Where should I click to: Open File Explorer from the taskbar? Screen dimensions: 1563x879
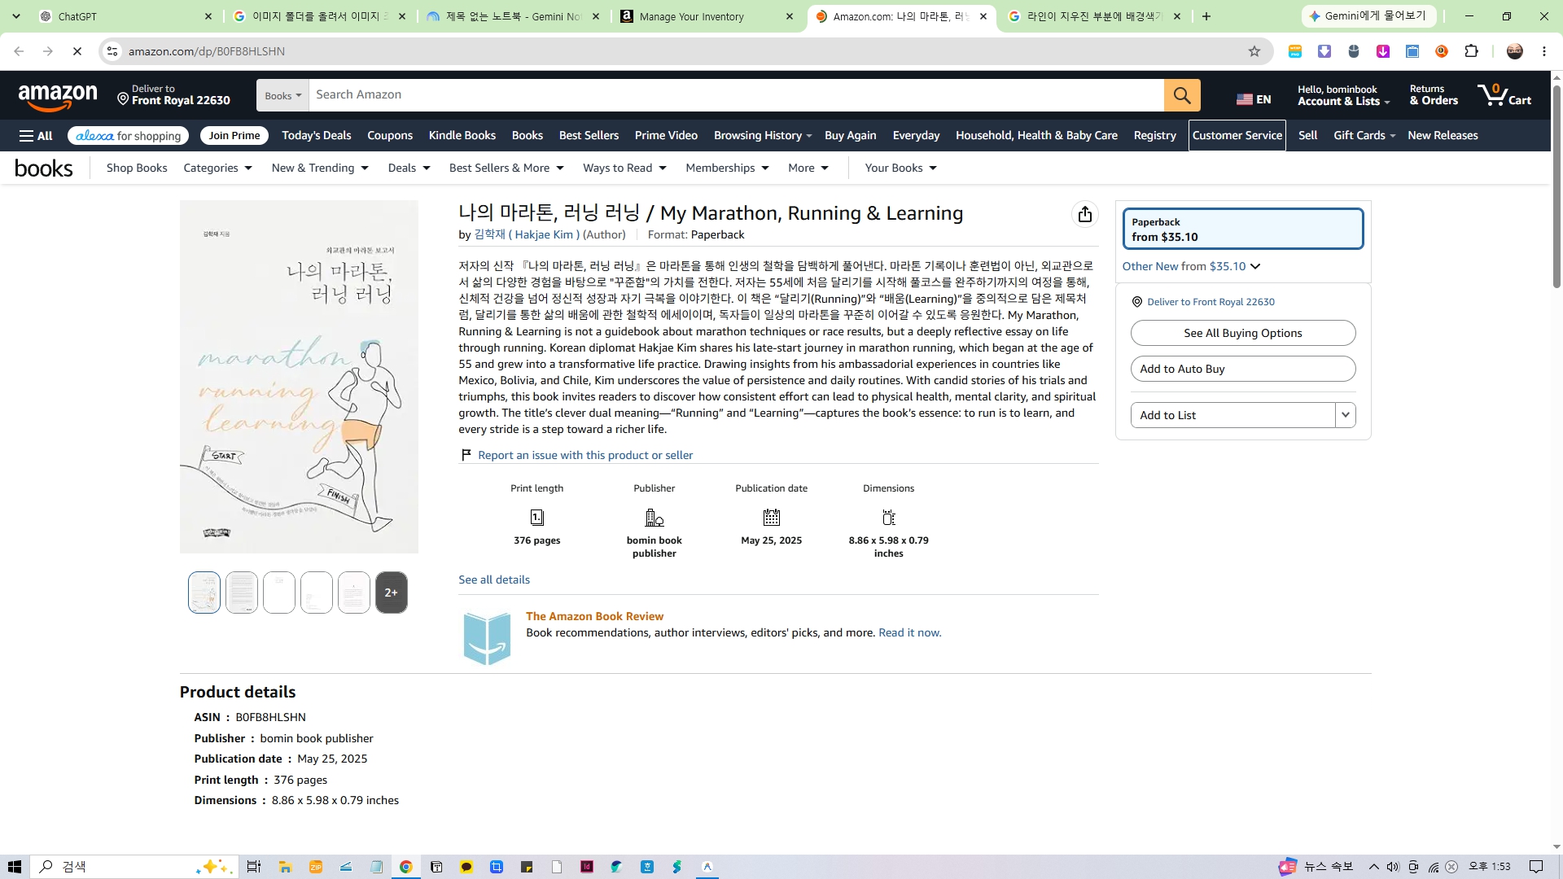[285, 867]
